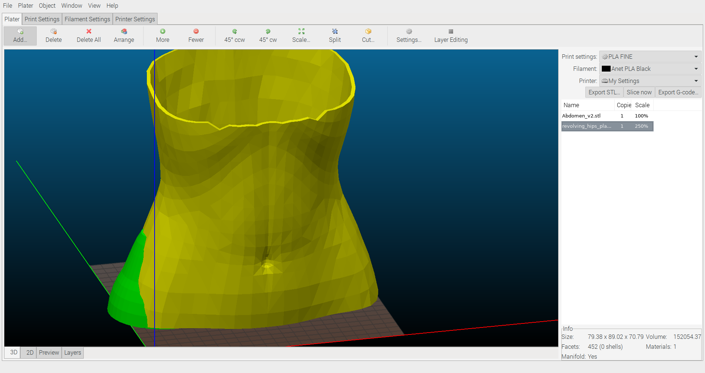Image resolution: width=705 pixels, height=373 pixels.
Task: Click the Materials: 1 info text
Action: (661, 347)
